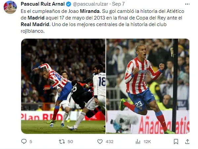Open the @pascualruizar handle

point(91,4)
